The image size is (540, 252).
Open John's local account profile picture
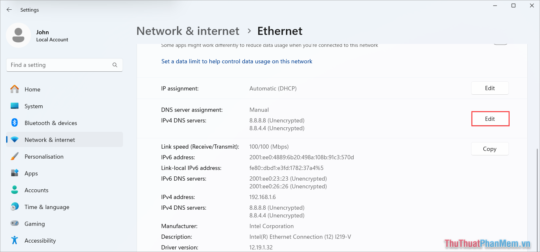(x=18, y=35)
